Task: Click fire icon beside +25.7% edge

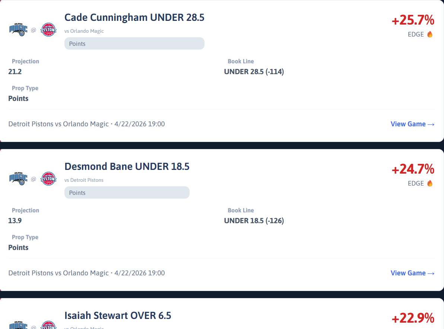Action: 430,34
